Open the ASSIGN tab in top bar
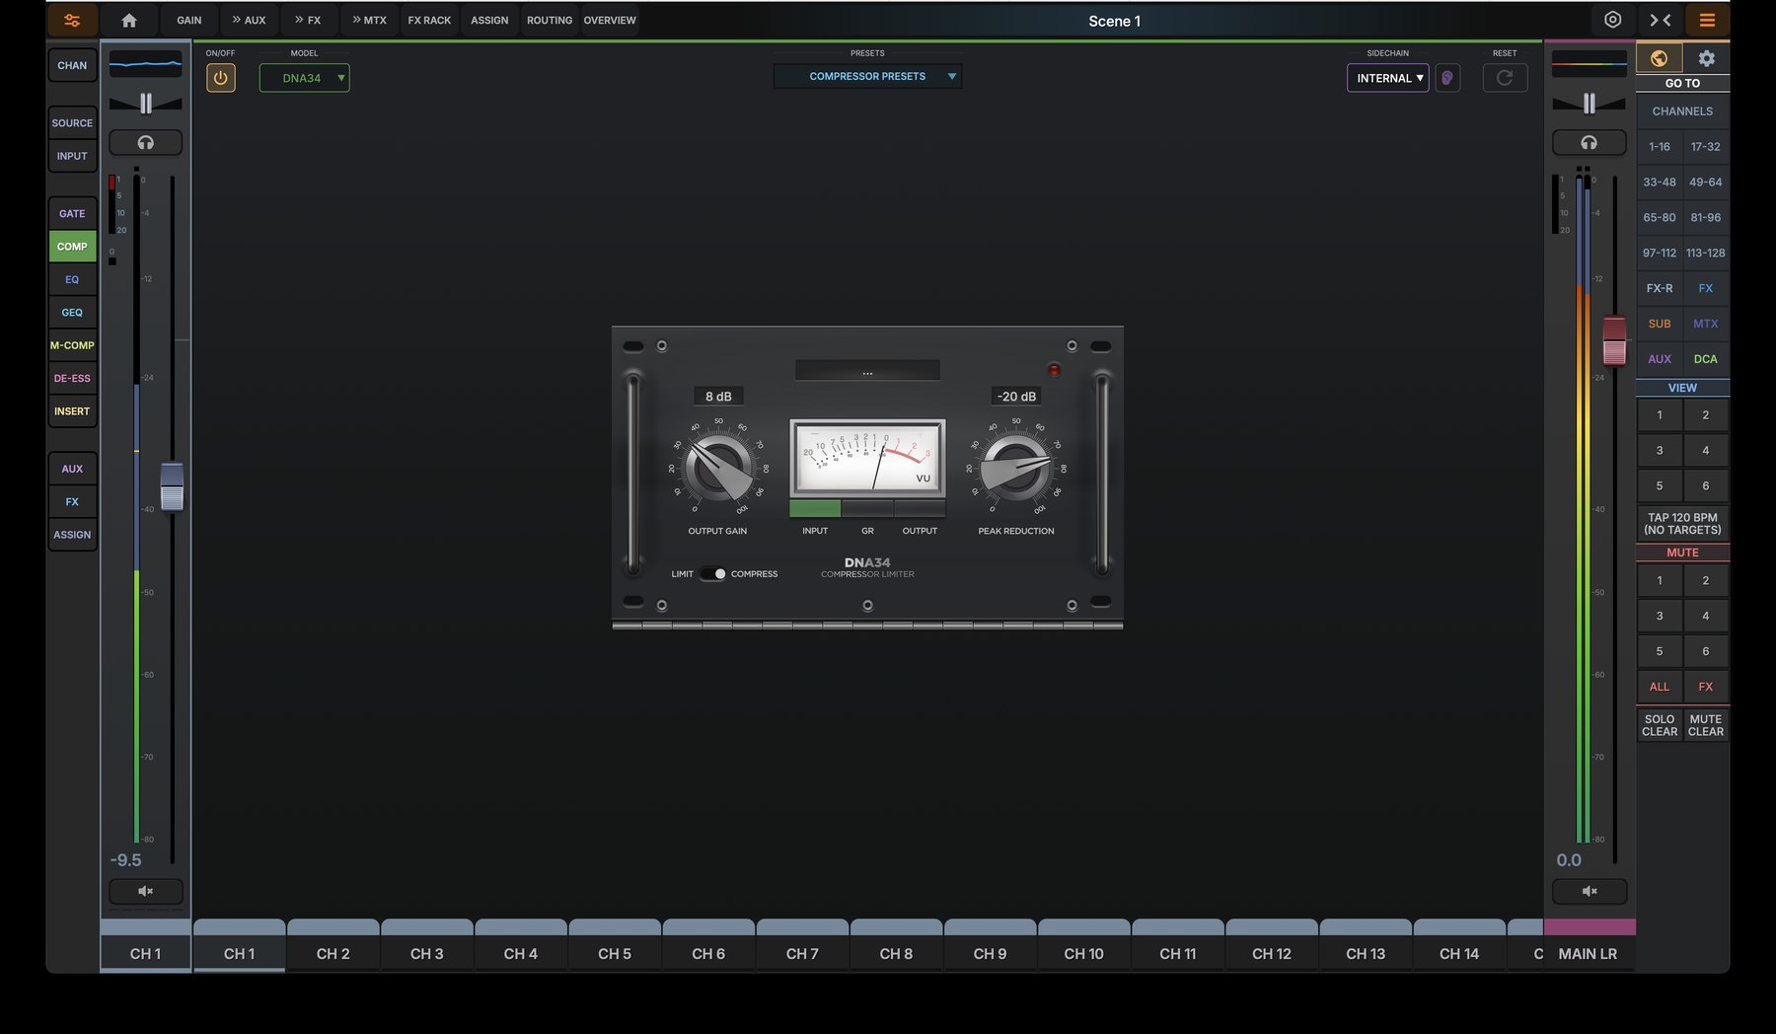This screenshot has height=1034, width=1776. [x=489, y=20]
